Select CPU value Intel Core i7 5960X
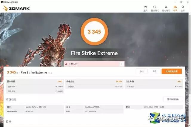This screenshot has height=127, width=191. pyautogui.click(x=93, y=107)
